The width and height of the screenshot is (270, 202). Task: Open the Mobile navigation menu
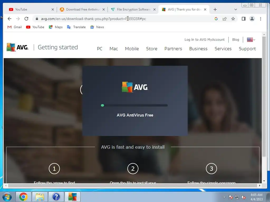(132, 49)
